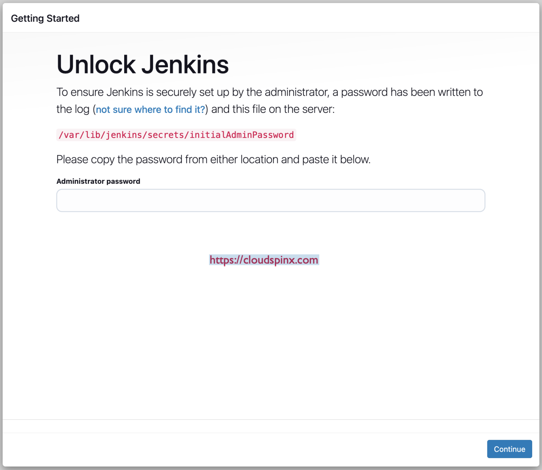This screenshot has width=542, height=470.
Task: Click the word Jenkins in the heading
Action: tap(185, 64)
